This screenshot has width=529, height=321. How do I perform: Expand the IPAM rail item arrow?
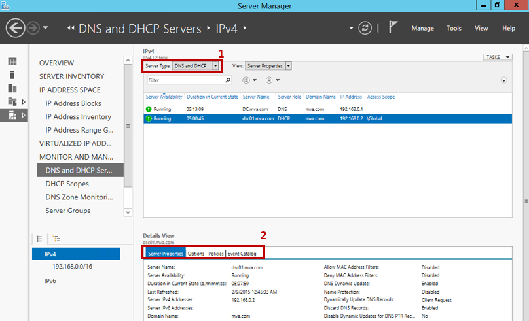[x=24, y=115]
